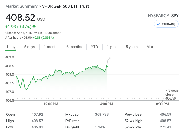
Task: Click the green up arrow beside the price change
Action: click(34, 27)
